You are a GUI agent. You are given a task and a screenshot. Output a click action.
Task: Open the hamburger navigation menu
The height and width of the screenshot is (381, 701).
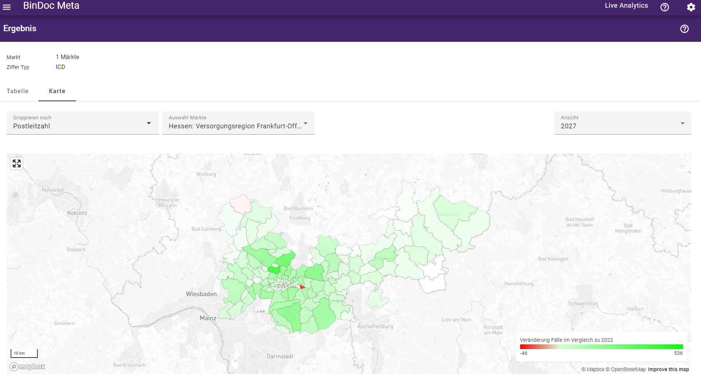pos(7,7)
